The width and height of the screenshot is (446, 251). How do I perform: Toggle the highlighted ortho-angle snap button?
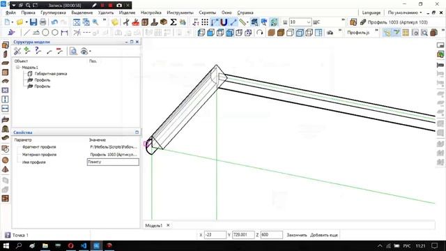[215, 22]
